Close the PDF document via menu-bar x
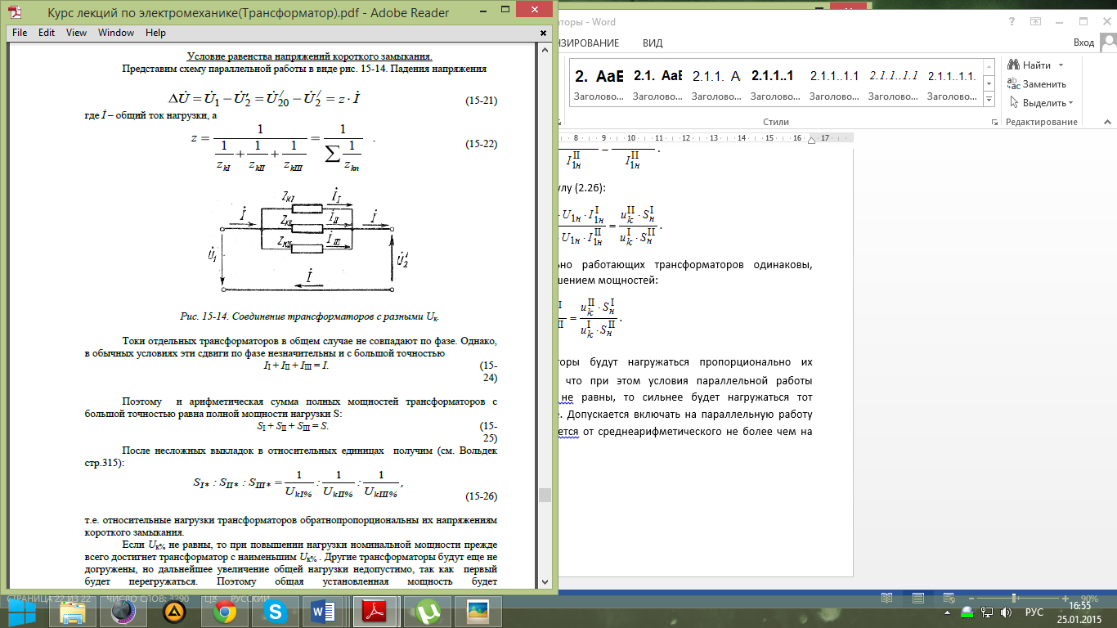This screenshot has width=1117, height=628. pos(545,33)
